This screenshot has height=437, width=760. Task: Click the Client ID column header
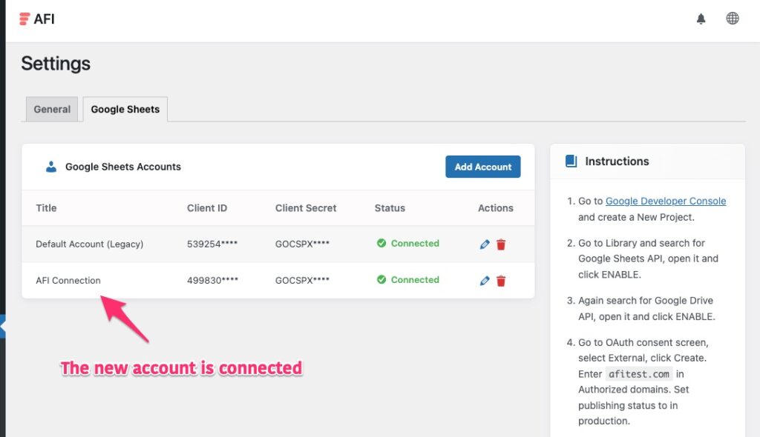pos(207,208)
